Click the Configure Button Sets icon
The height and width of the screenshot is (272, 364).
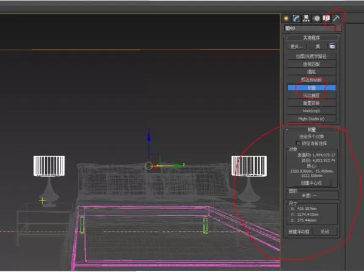[x=332, y=46]
